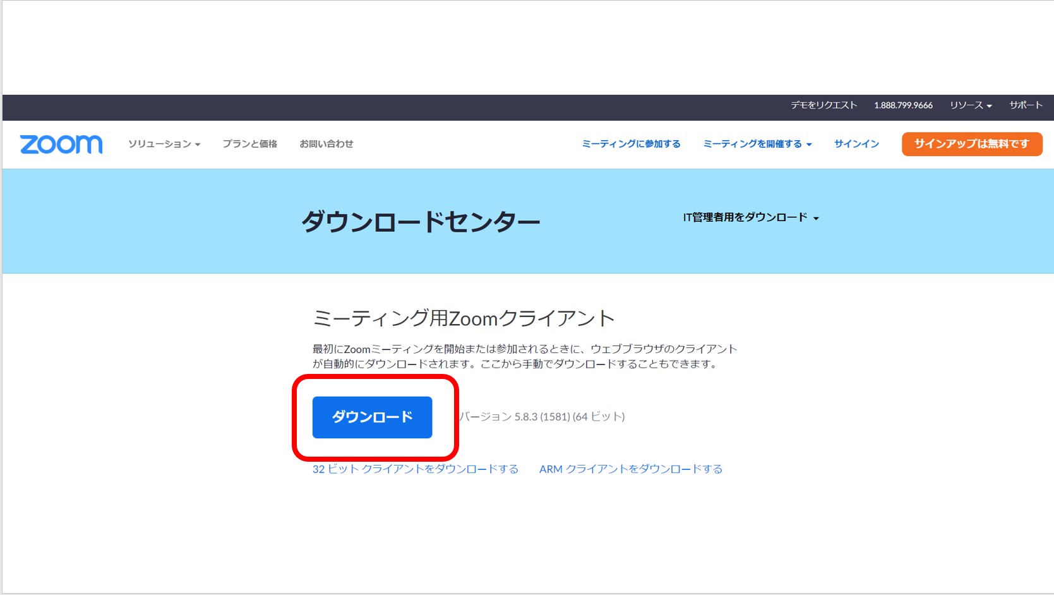The width and height of the screenshot is (1054, 595).
Task: Click デモをリクエスト in the top bar
Action: pyautogui.click(x=823, y=105)
